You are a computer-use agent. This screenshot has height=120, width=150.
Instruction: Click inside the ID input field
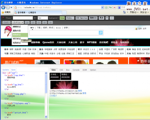pos(43,18)
